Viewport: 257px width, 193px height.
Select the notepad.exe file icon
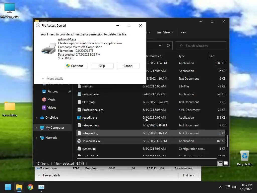79,94
